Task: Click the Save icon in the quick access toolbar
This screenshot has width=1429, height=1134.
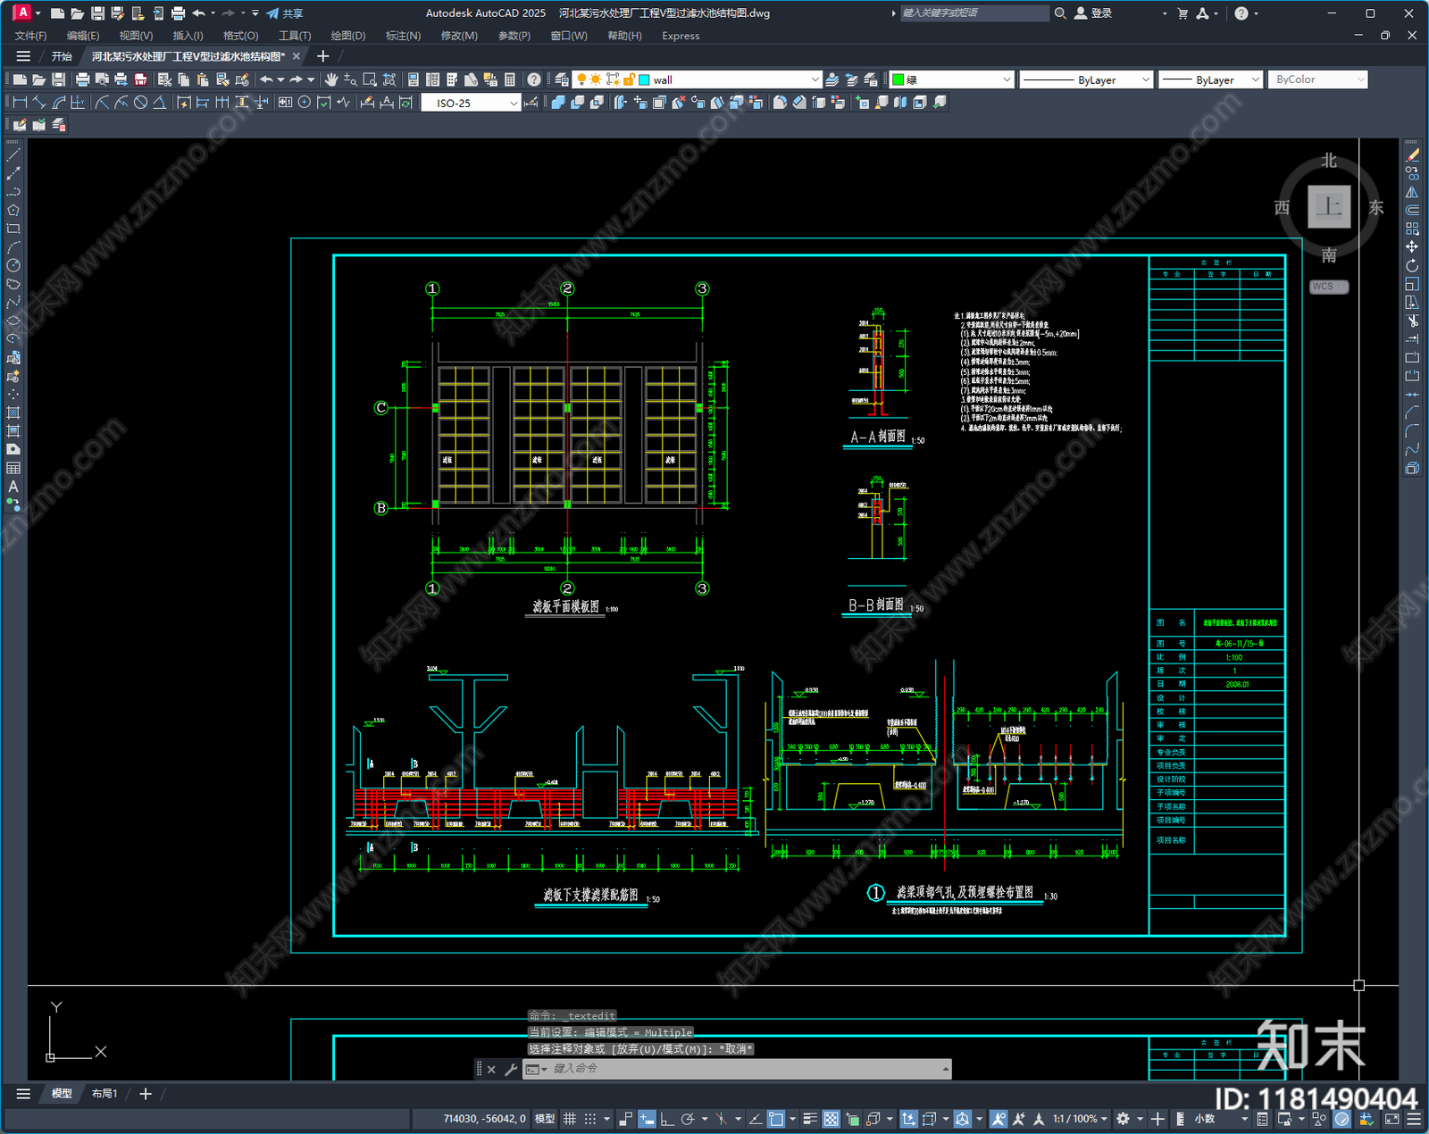Action: (97, 13)
